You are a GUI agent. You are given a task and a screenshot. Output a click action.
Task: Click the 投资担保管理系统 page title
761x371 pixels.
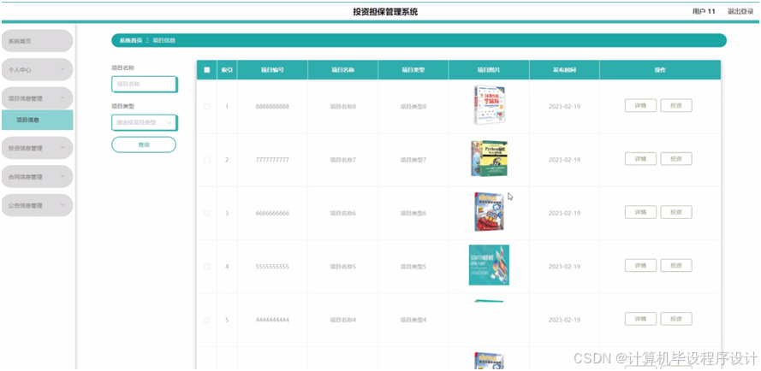pos(385,12)
